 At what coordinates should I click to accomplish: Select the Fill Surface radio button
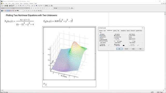pos(100,36)
